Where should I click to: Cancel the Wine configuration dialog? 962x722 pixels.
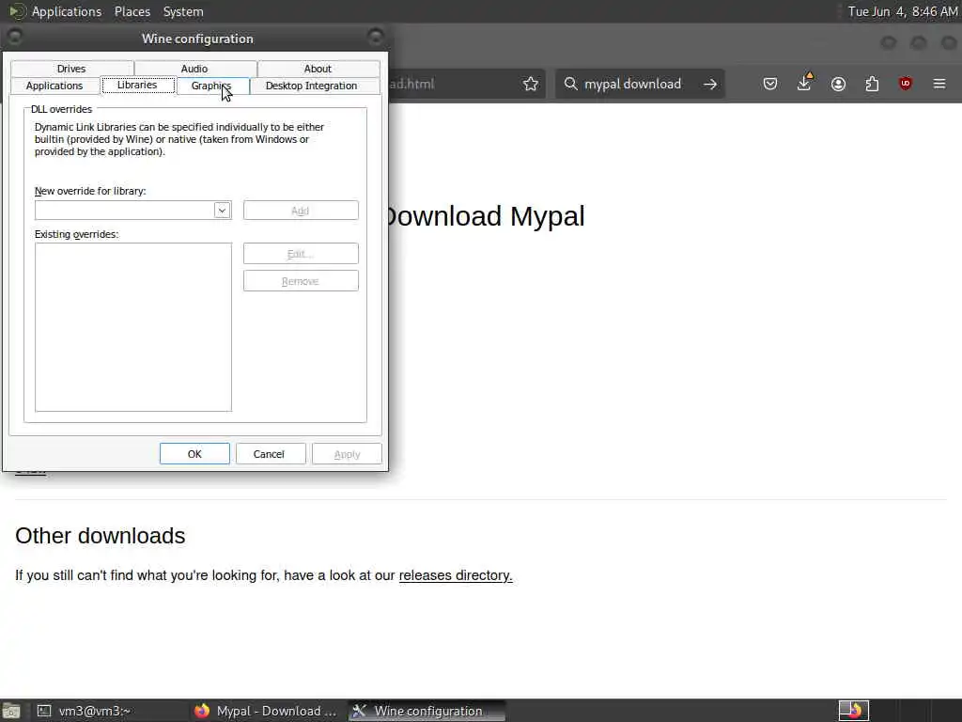[x=269, y=454]
